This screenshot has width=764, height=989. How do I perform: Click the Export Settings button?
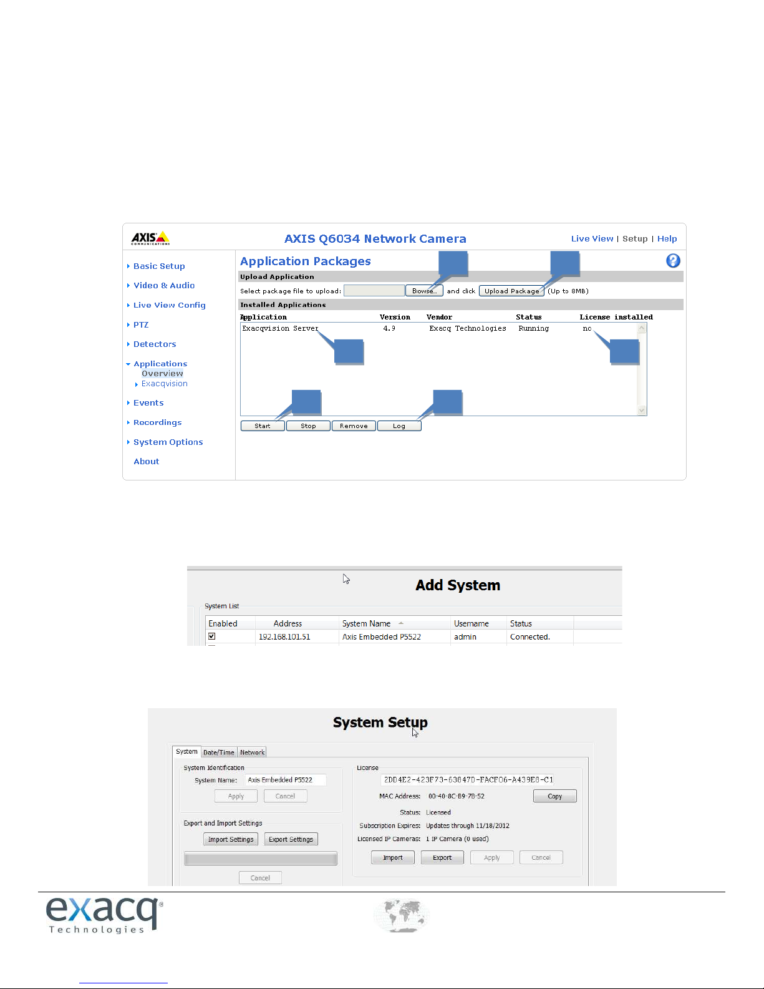291,839
